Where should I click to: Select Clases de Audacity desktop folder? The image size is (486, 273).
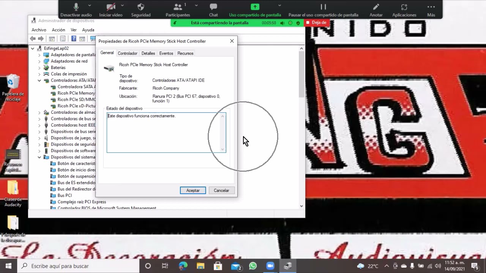tap(13, 194)
